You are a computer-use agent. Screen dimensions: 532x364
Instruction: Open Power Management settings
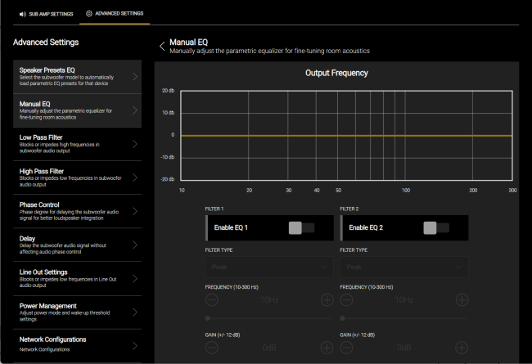pyautogui.click(x=78, y=312)
